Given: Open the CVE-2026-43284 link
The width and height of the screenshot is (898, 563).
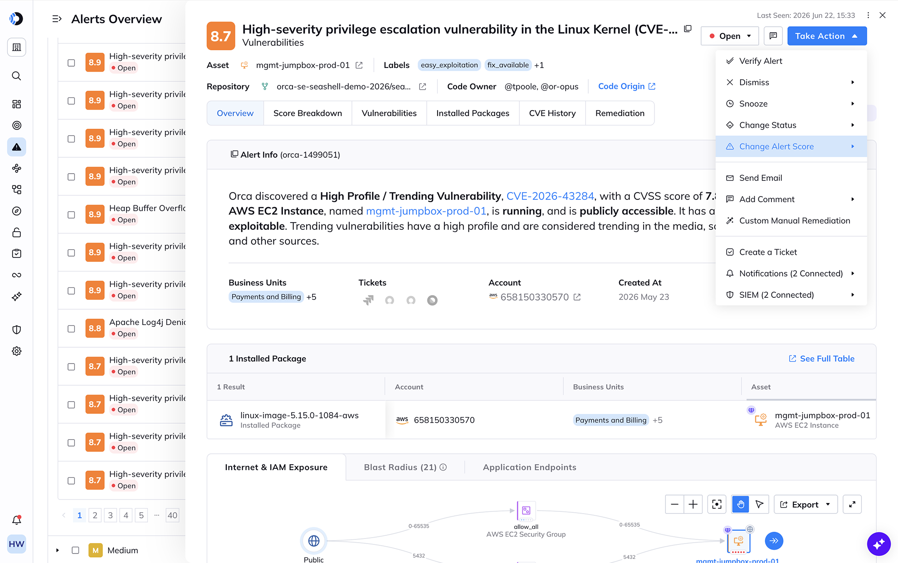Looking at the screenshot, I should coord(550,196).
